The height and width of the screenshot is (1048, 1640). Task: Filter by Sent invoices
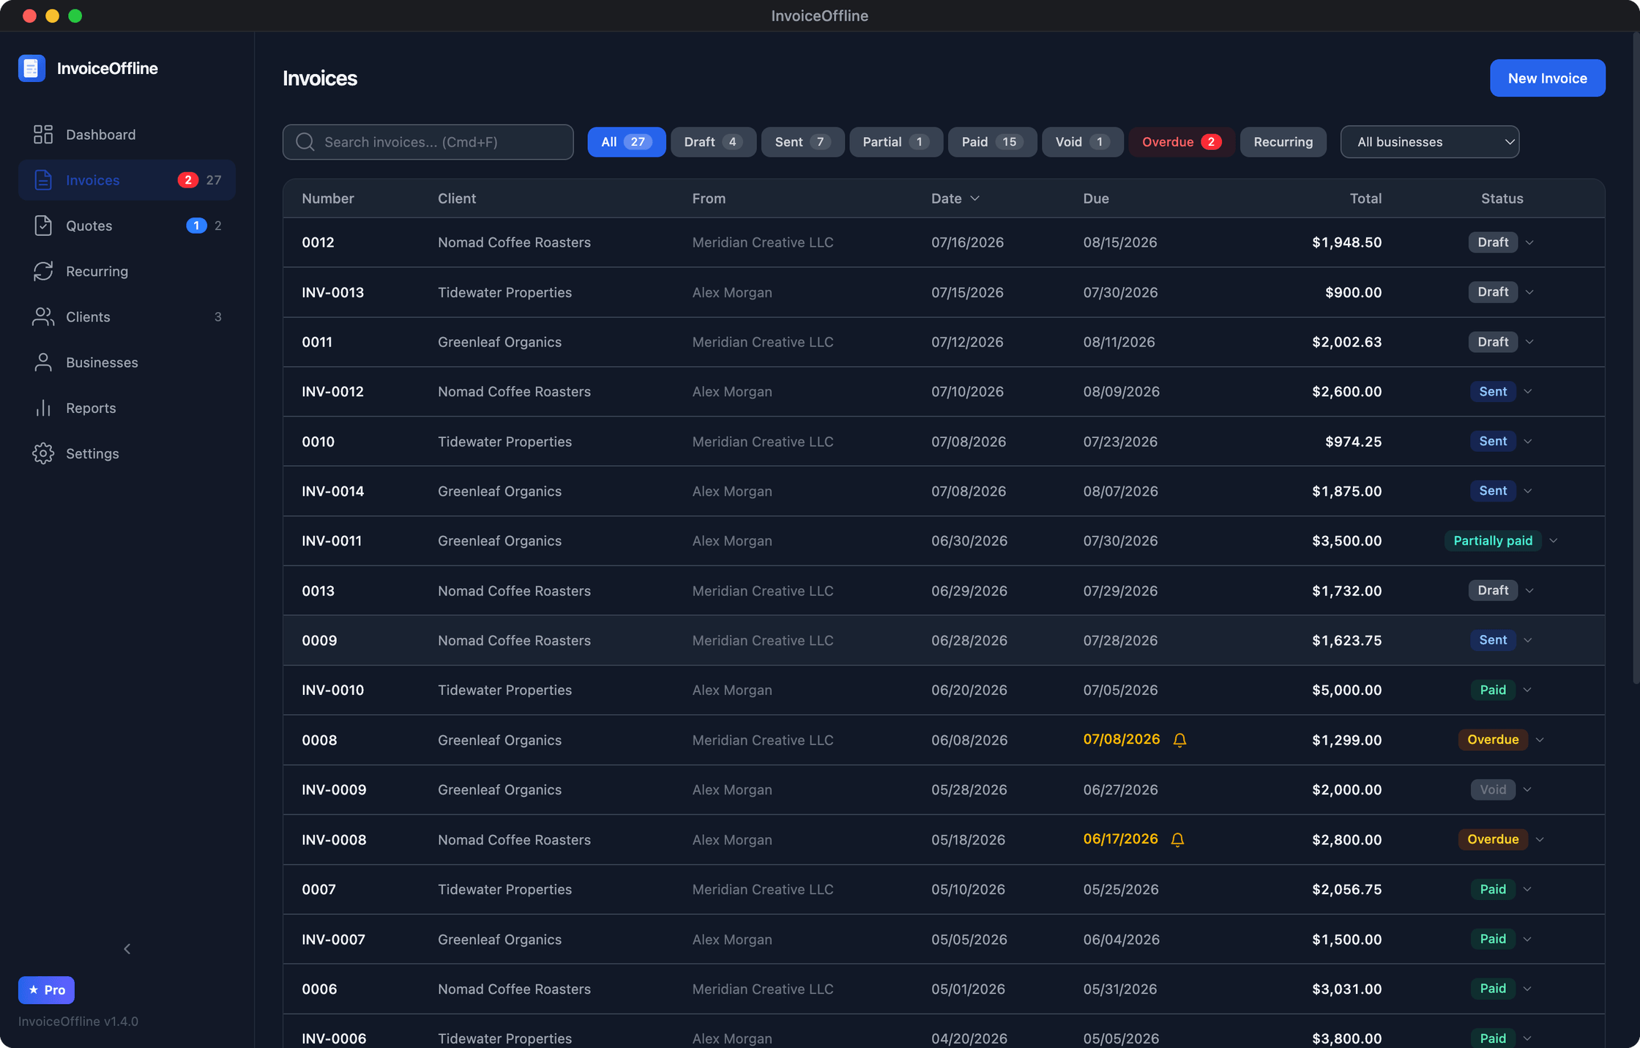point(802,142)
